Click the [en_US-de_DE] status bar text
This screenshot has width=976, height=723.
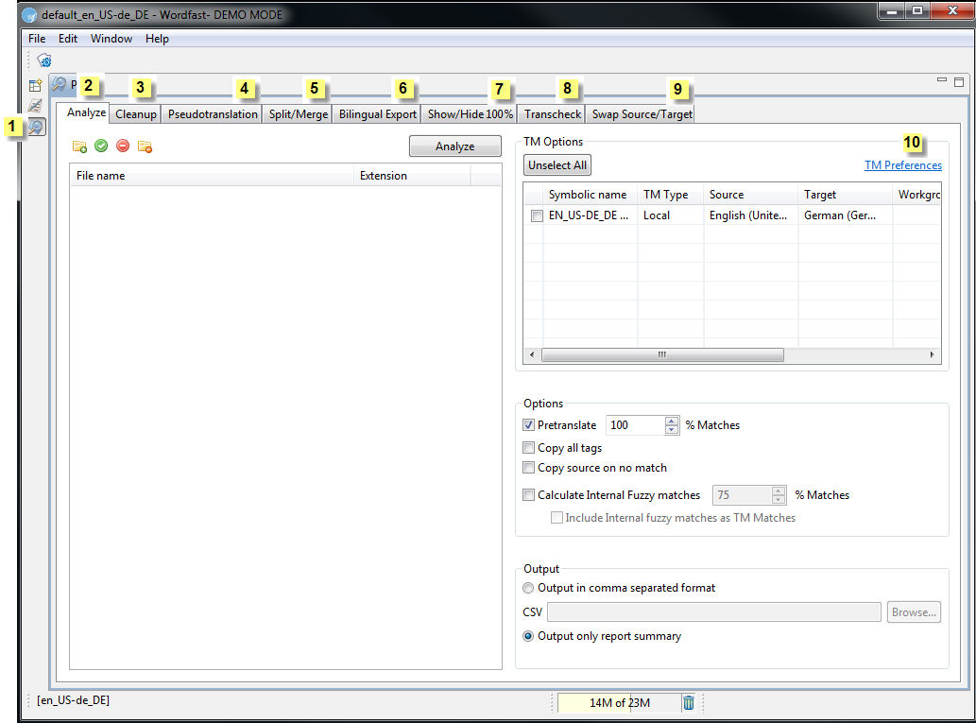tap(73, 700)
